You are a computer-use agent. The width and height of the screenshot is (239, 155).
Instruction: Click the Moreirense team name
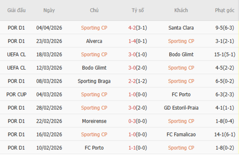click(94, 121)
